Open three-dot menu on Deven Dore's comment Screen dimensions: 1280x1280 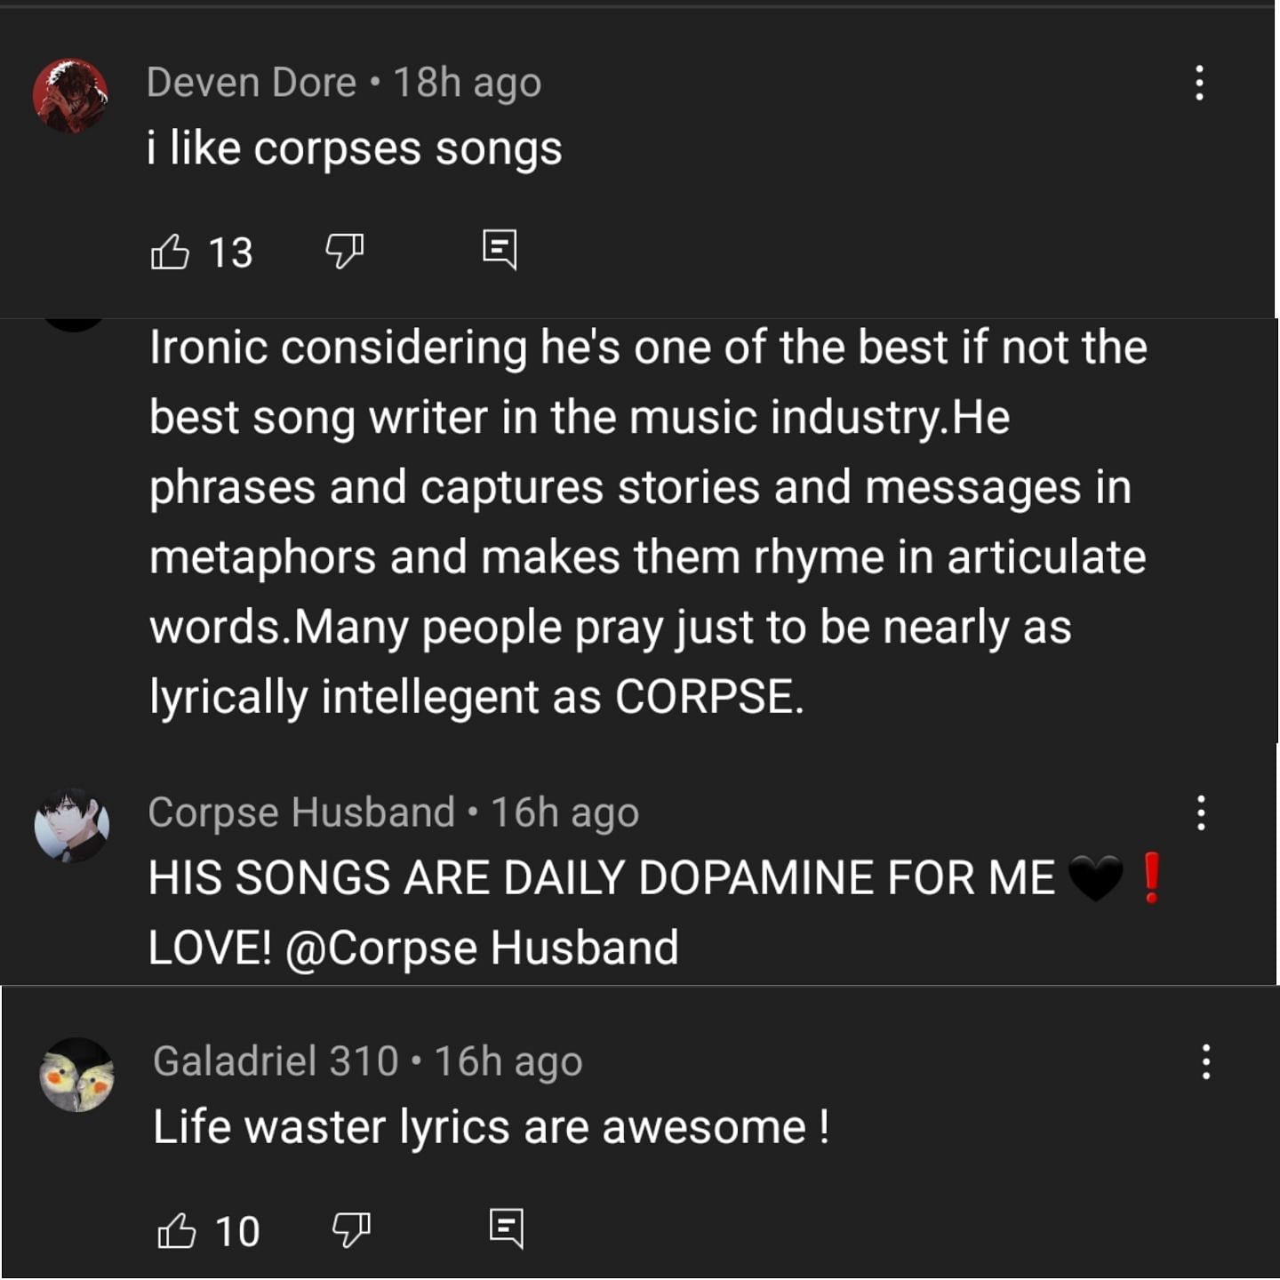click(x=1200, y=83)
